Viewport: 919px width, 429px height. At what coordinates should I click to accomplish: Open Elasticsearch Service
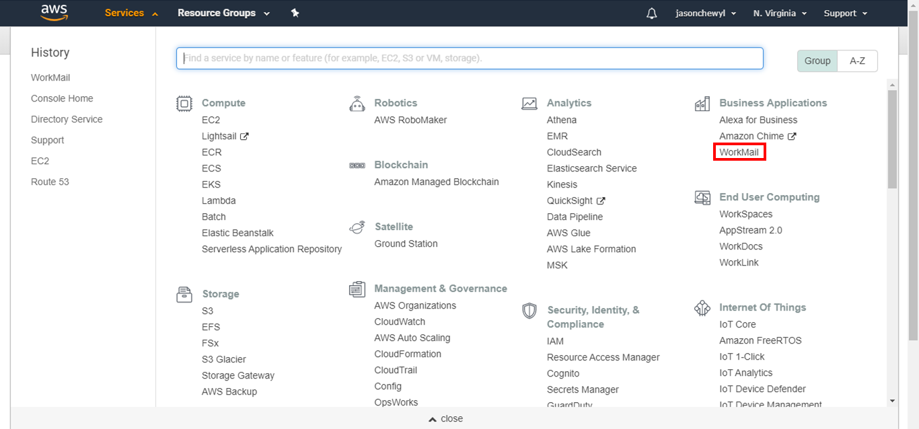(592, 169)
